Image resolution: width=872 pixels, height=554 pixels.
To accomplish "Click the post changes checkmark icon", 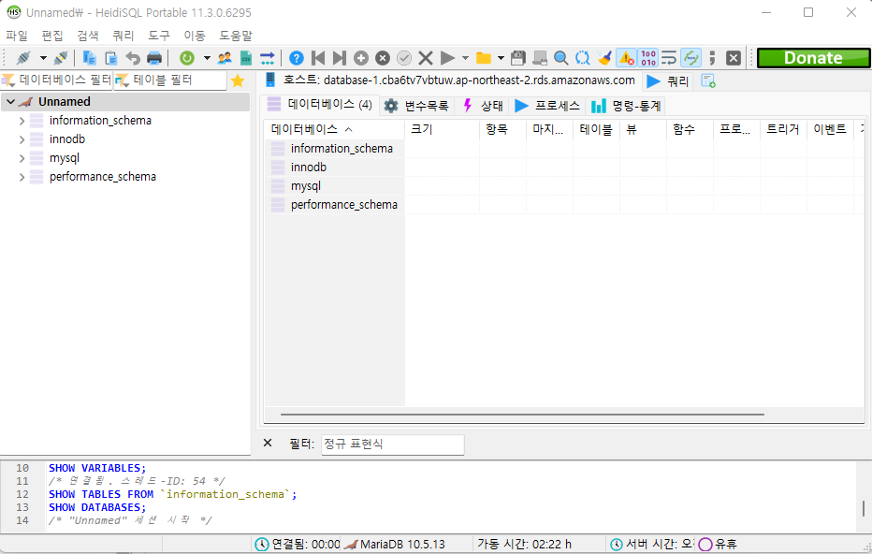I will 404,58.
